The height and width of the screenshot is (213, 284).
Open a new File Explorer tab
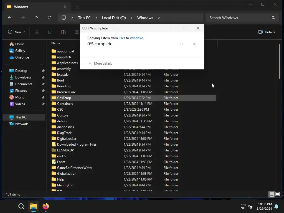coord(77,7)
